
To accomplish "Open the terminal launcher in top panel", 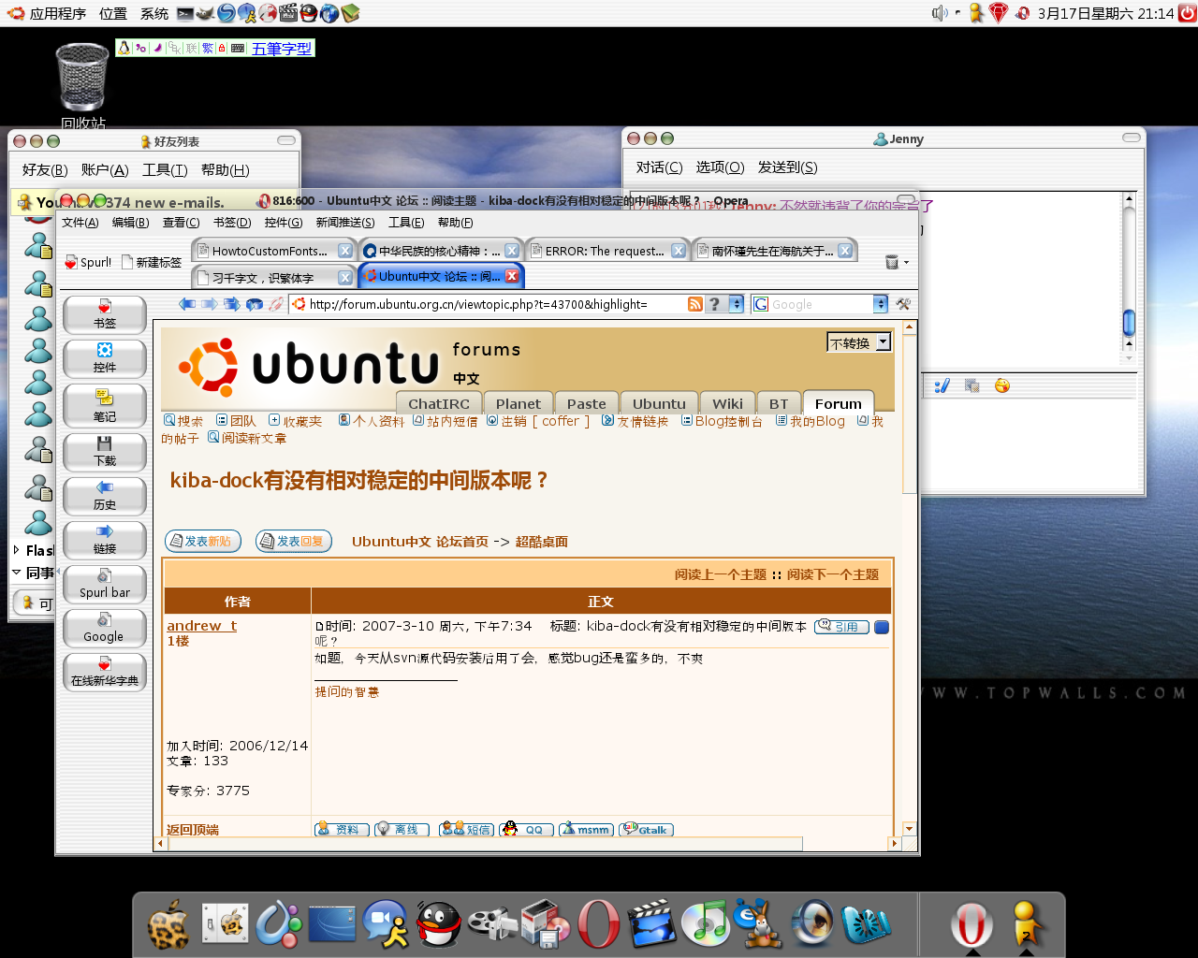I will [185, 13].
